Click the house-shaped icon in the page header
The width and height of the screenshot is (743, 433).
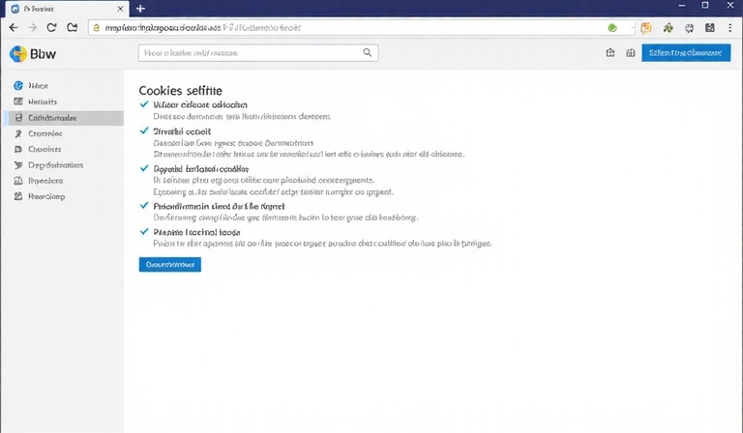610,52
